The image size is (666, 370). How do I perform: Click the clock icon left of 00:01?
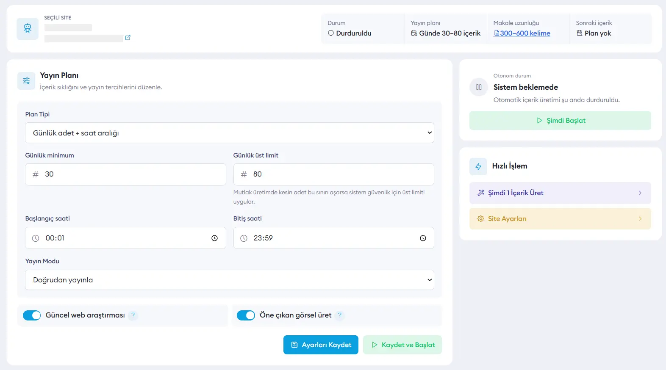36,238
